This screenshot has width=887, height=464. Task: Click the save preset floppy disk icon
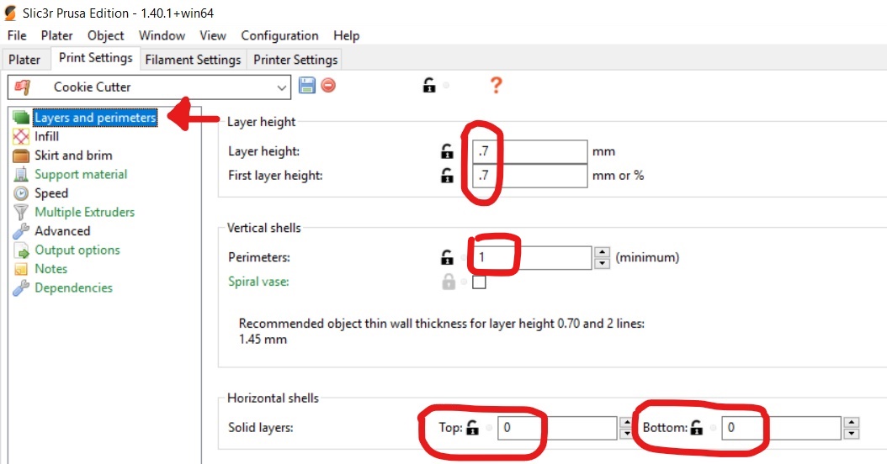[307, 85]
